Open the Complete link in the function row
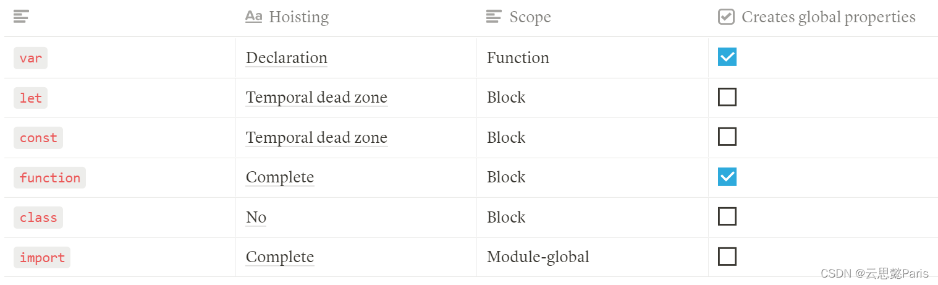The height and width of the screenshot is (285, 938). (x=280, y=177)
